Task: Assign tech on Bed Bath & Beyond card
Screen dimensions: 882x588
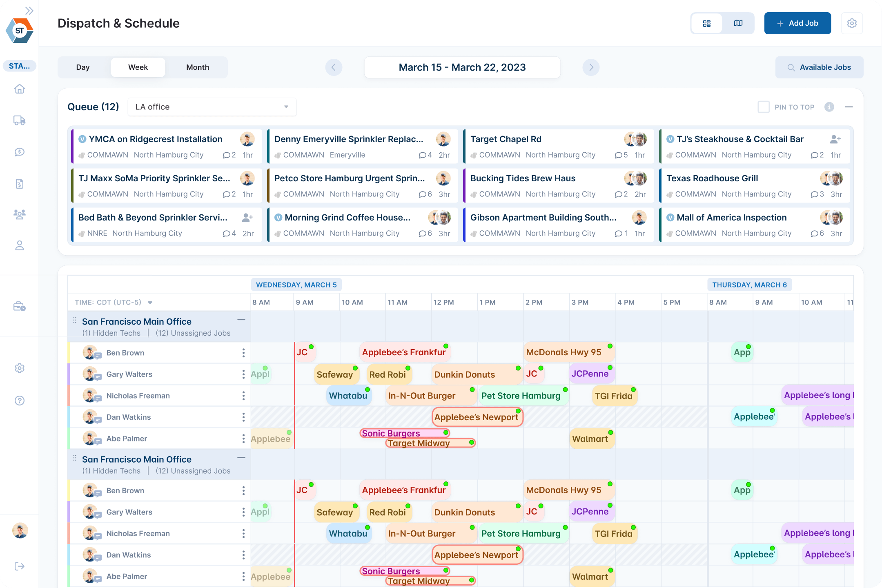Action: point(247,218)
